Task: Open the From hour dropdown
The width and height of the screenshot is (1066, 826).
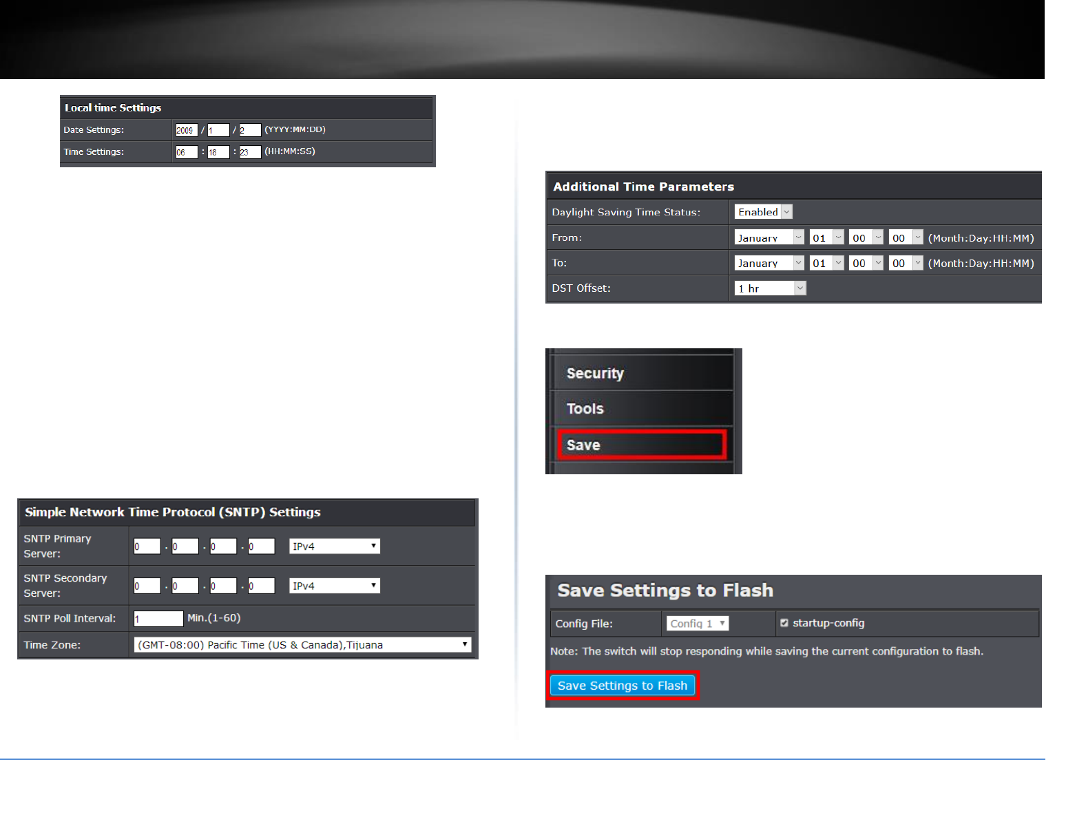Action: coord(866,237)
